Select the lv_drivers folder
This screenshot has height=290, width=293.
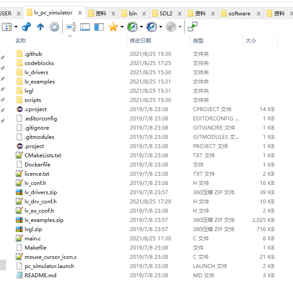(x=36, y=72)
